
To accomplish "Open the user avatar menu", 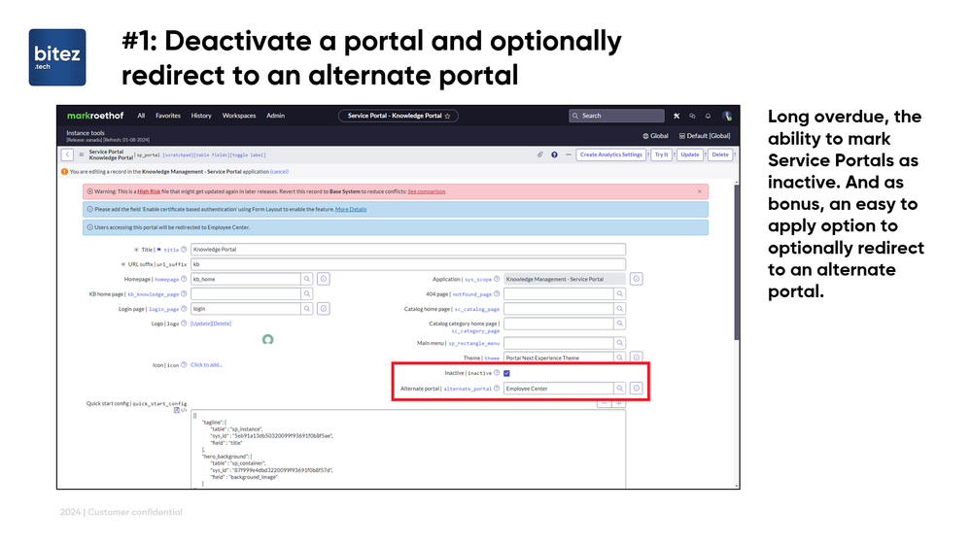I will pyautogui.click(x=727, y=116).
